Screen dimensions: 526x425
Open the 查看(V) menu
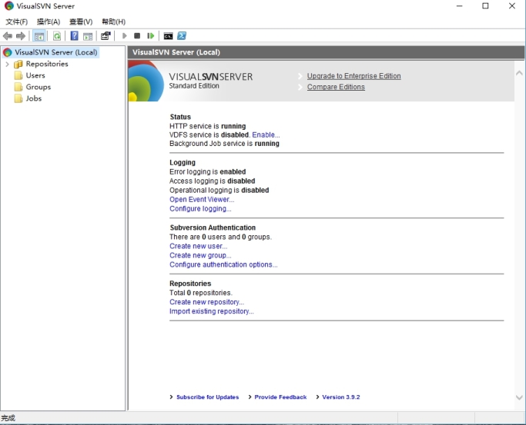(81, 22)
